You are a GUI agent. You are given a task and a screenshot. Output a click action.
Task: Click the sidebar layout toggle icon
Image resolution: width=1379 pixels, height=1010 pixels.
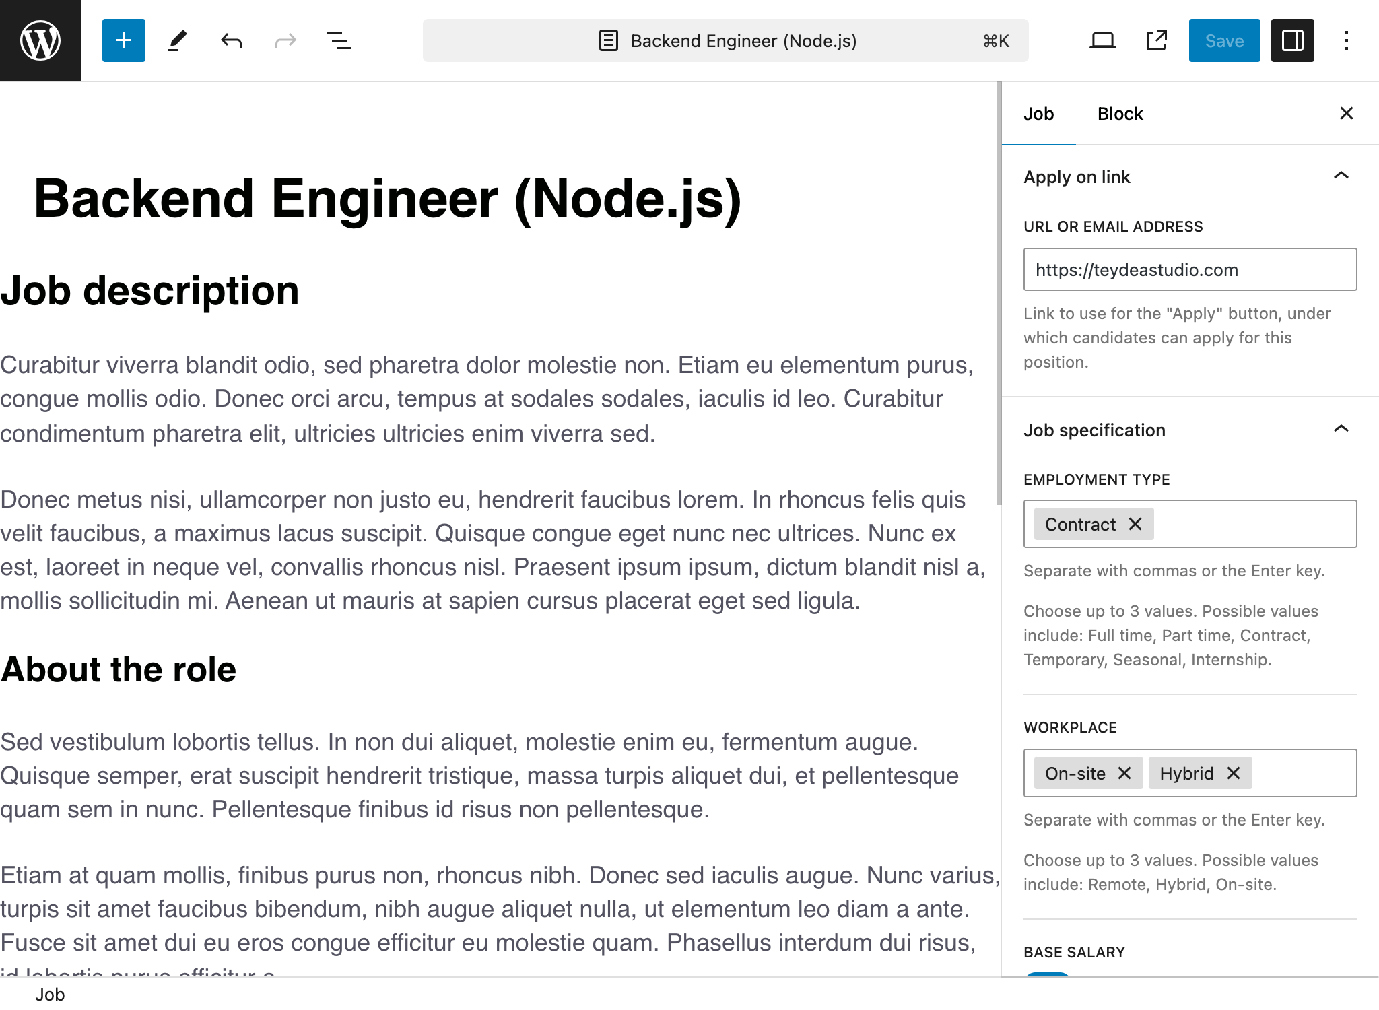coord(1292,40)
